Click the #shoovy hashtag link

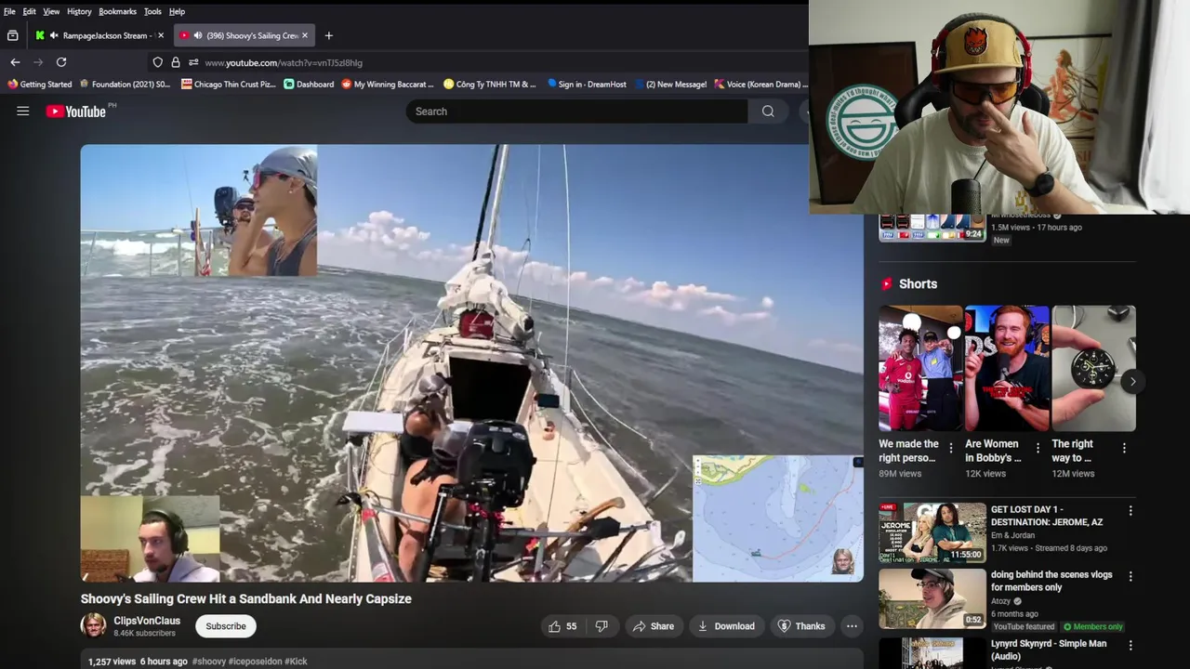tap(209, 662)
